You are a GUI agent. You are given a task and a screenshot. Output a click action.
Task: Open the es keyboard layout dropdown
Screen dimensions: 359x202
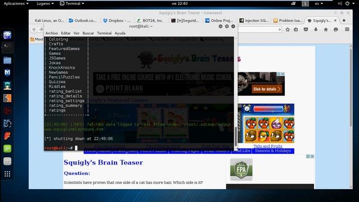tap(319, 3)
